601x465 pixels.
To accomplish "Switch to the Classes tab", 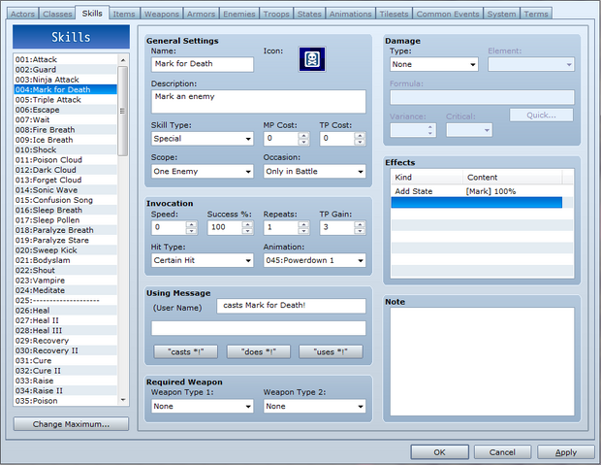I will pyautogui.click(x=57, y=14).
